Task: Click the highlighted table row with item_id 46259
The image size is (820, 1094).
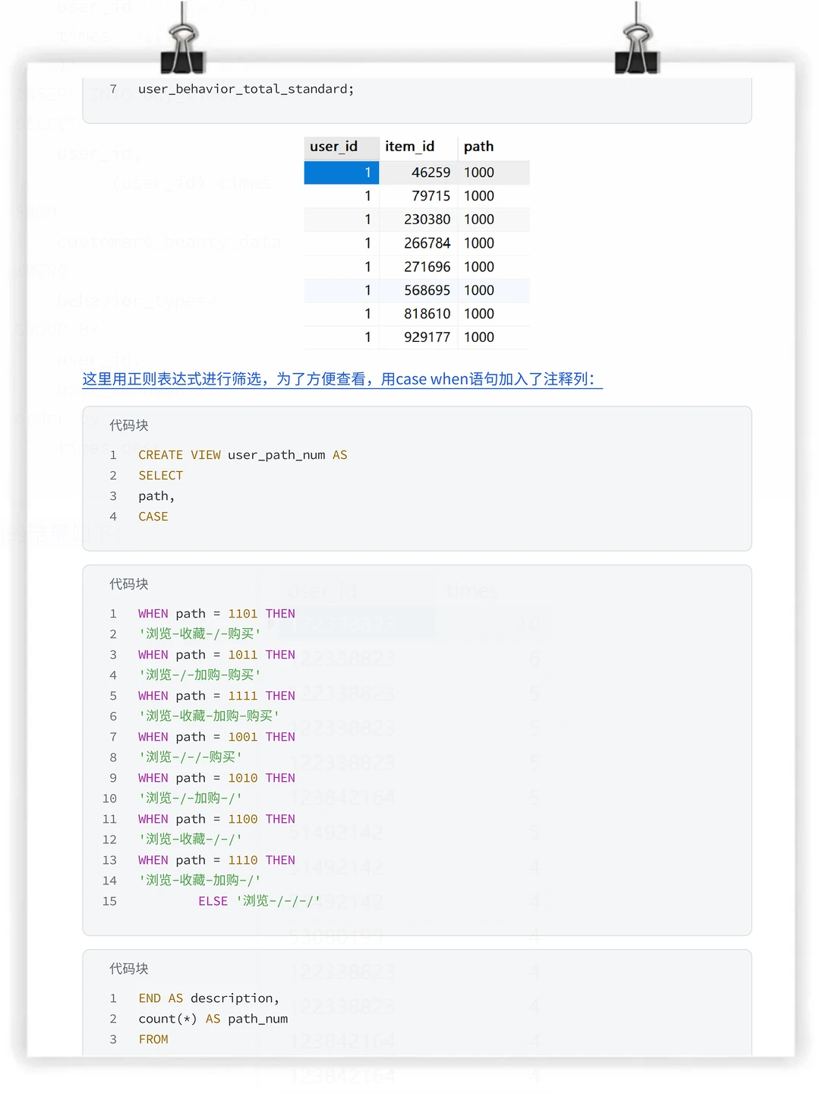Action: tap(418, 172)
